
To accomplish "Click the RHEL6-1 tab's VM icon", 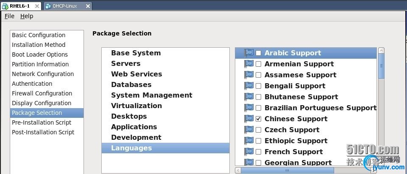I will pos(5,6).
